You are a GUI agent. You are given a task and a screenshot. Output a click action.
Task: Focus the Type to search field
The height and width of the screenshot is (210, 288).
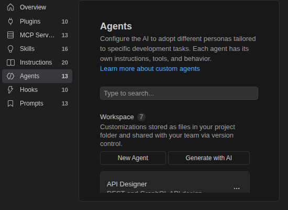click(179, 93)
